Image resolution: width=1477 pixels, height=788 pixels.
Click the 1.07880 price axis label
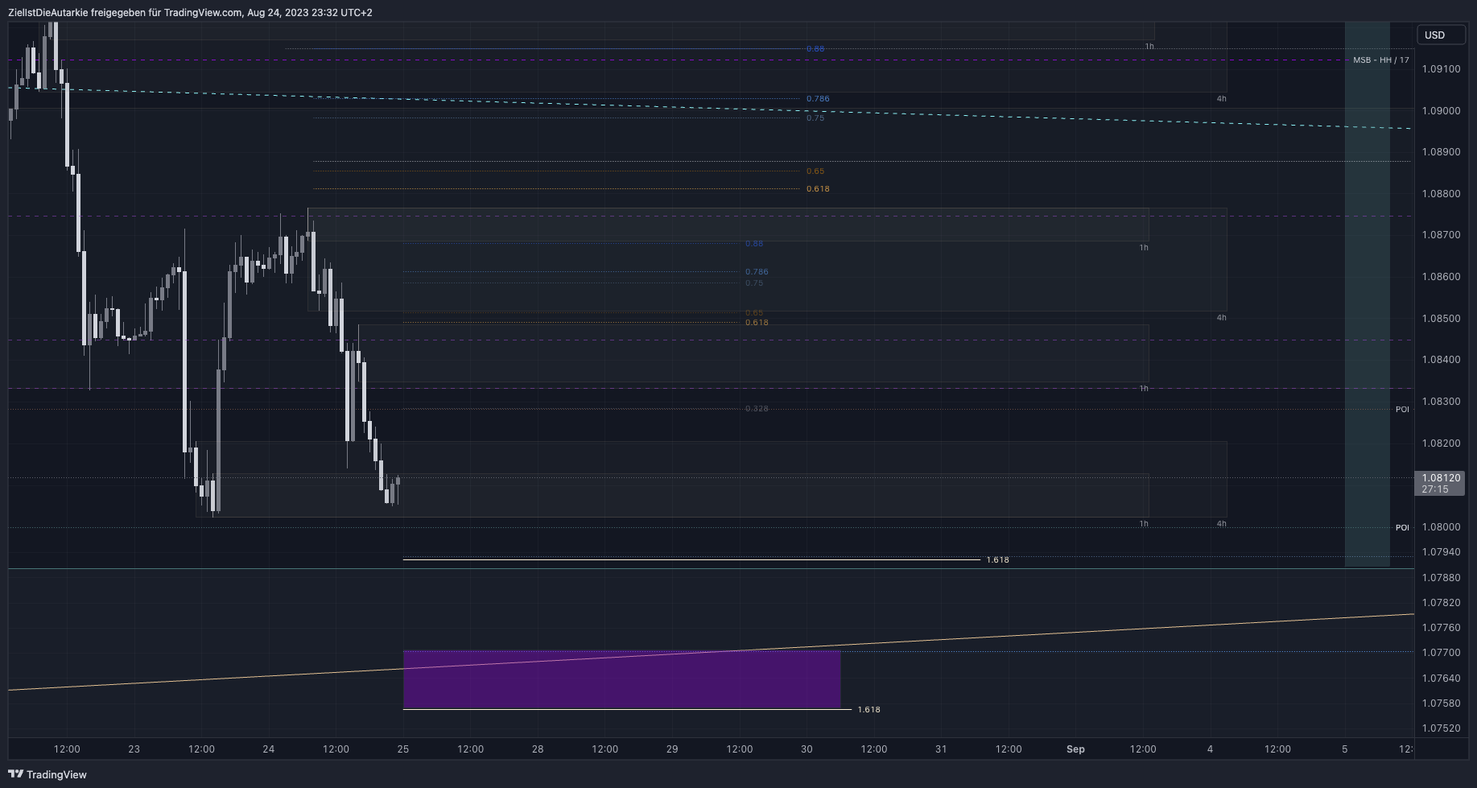click(x=1441, y=578)
